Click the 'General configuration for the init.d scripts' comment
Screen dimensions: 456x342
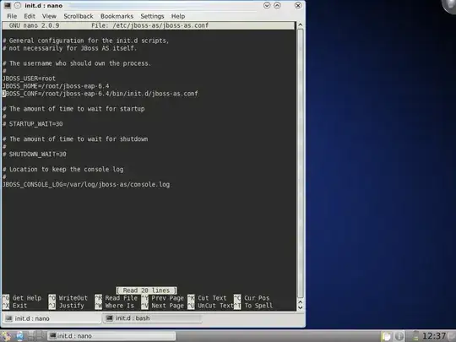click(86, 41)
